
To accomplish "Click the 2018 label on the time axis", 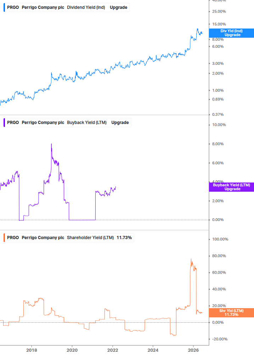I will click(32, 350).
